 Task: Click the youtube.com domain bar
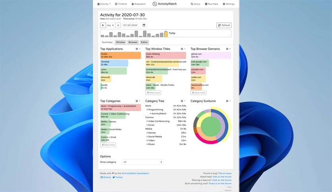198,71
